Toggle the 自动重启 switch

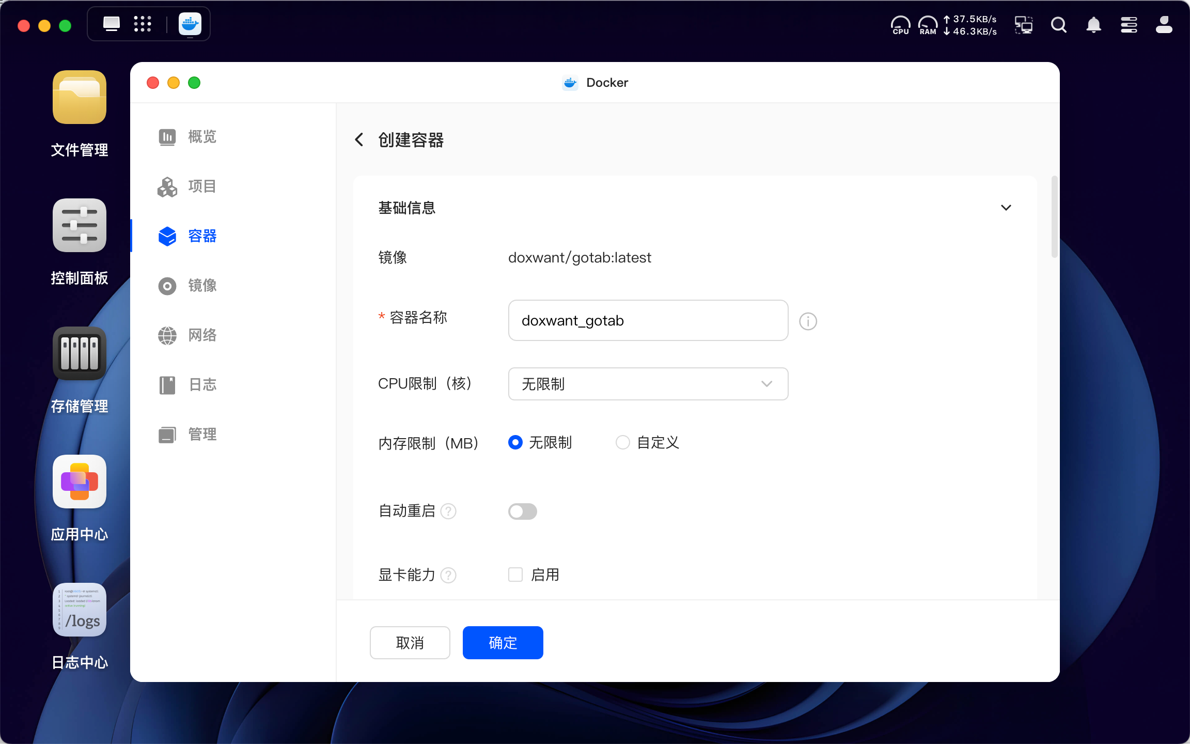pyautogui.click(x=523, y=512)
